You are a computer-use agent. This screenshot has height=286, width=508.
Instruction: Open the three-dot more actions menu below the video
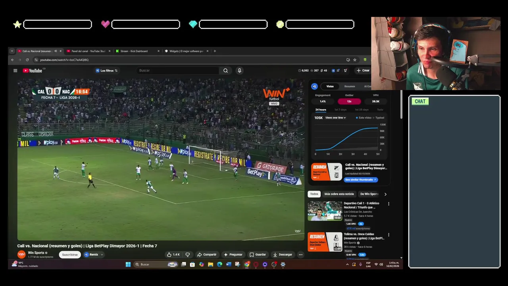tap(300, 255)
